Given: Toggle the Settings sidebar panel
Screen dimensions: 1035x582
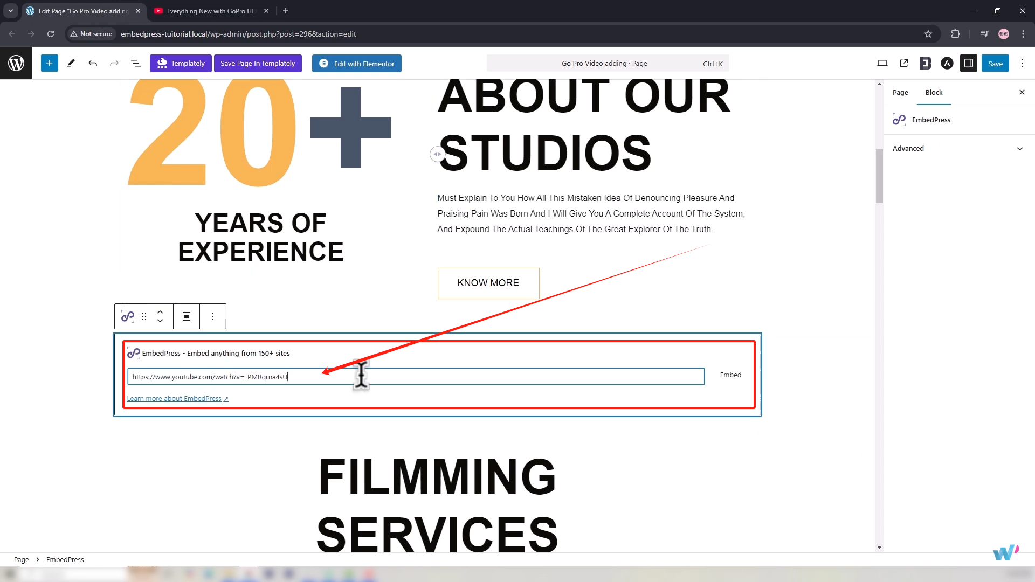Looking at the screenshot, I should click(x=969, y=63).
